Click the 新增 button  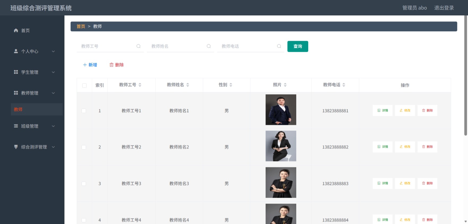coord(90,65)
